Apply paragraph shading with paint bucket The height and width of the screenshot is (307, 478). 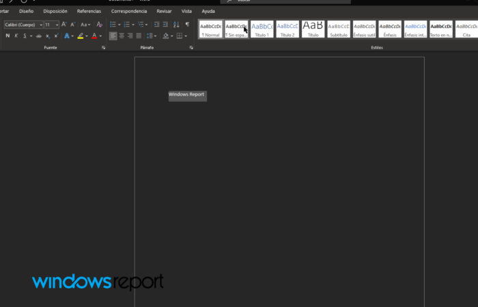(x=166, y=36)
